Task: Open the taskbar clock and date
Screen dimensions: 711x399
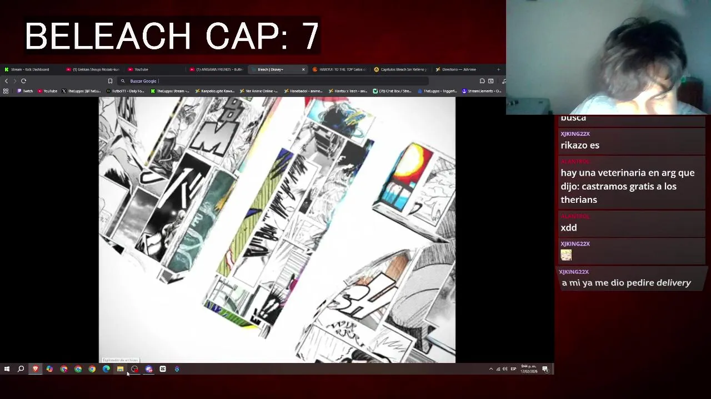Action: click(x=529, y=369)
